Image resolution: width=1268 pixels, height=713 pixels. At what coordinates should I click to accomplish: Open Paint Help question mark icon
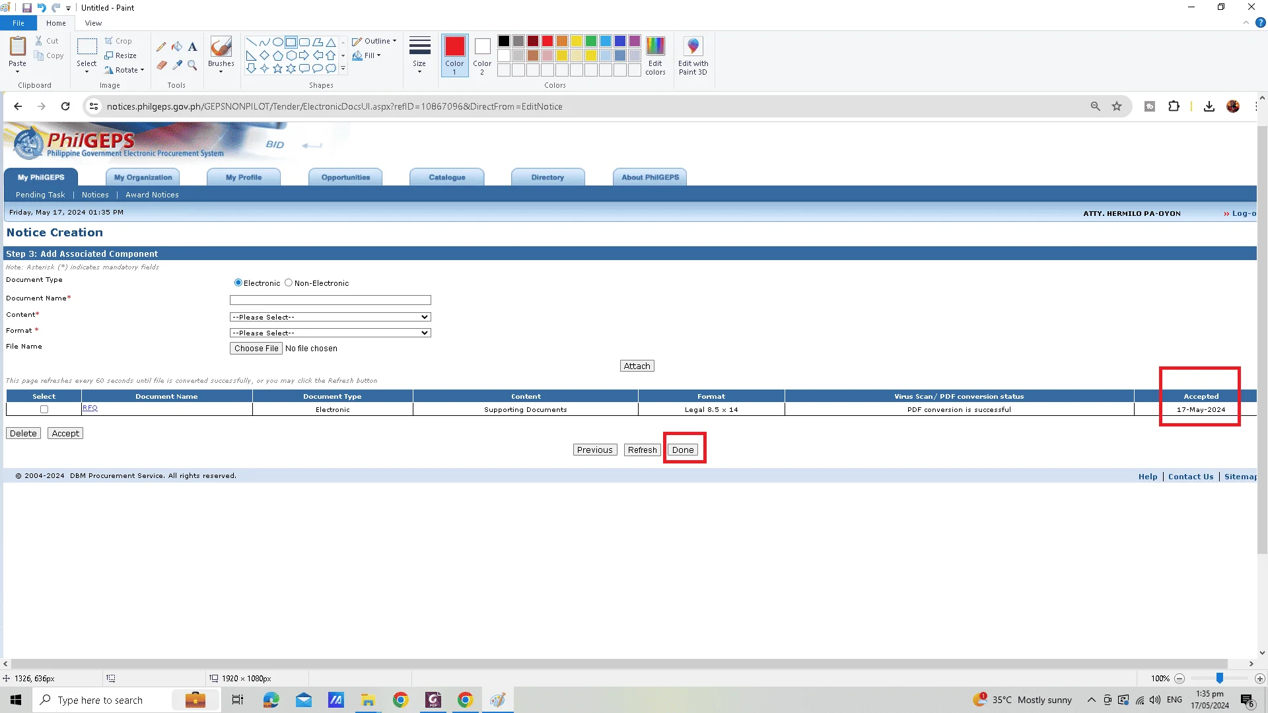1260,22
